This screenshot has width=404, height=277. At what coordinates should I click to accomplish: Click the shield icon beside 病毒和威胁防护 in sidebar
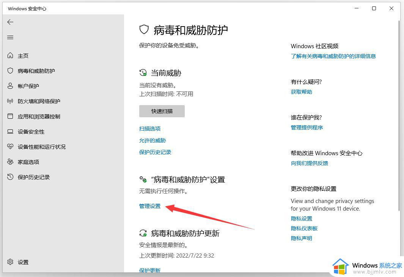tap(10, 71)
